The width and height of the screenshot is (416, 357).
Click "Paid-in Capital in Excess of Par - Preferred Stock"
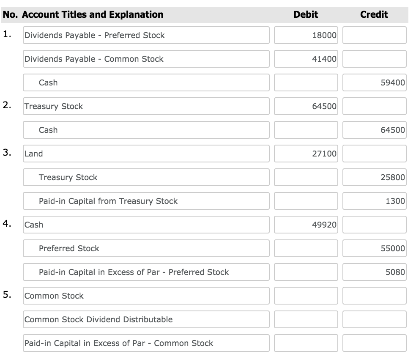(x=146, y=272)
